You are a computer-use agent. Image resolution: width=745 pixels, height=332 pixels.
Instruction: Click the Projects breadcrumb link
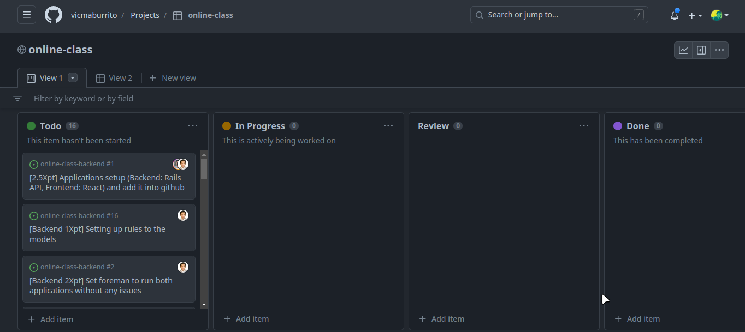click(x=145, y=15)
